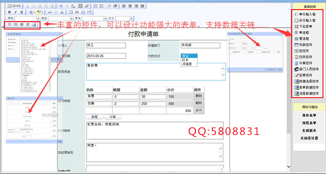Add a 表单数据控件 form data control

pos(307,87)
